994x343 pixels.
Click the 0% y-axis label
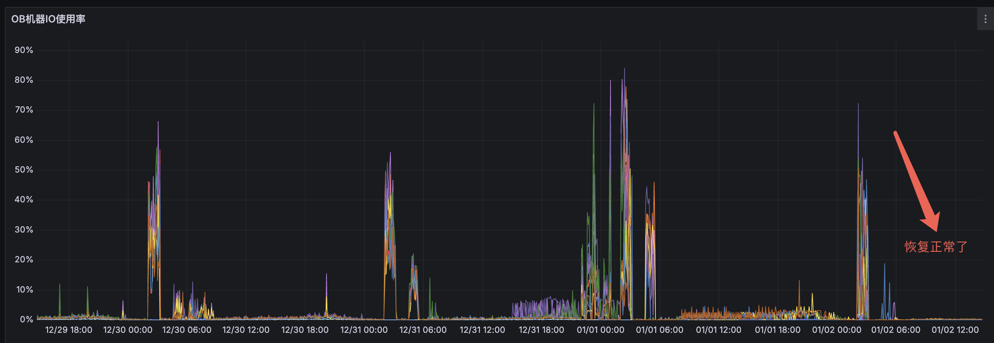click(26, 319)
